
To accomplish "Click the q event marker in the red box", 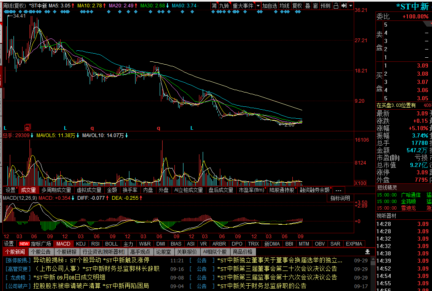I will (x=27, y=128).
